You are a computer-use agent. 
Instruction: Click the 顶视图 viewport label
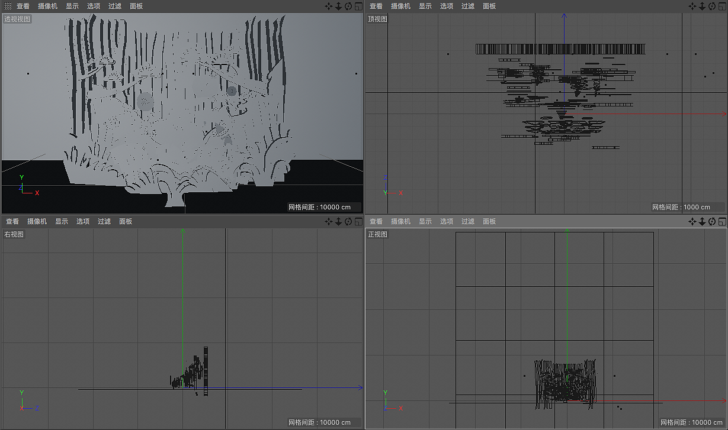[x=378, y=19]
